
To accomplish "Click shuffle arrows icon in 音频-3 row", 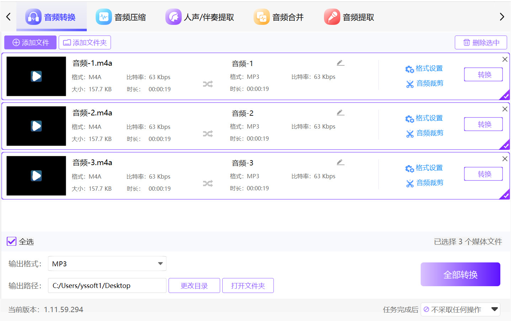I will tap(208, 184).
